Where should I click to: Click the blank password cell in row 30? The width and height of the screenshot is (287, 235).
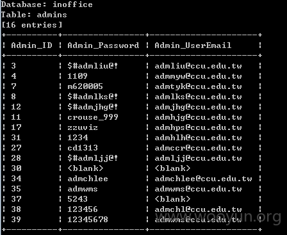point(85,168)
